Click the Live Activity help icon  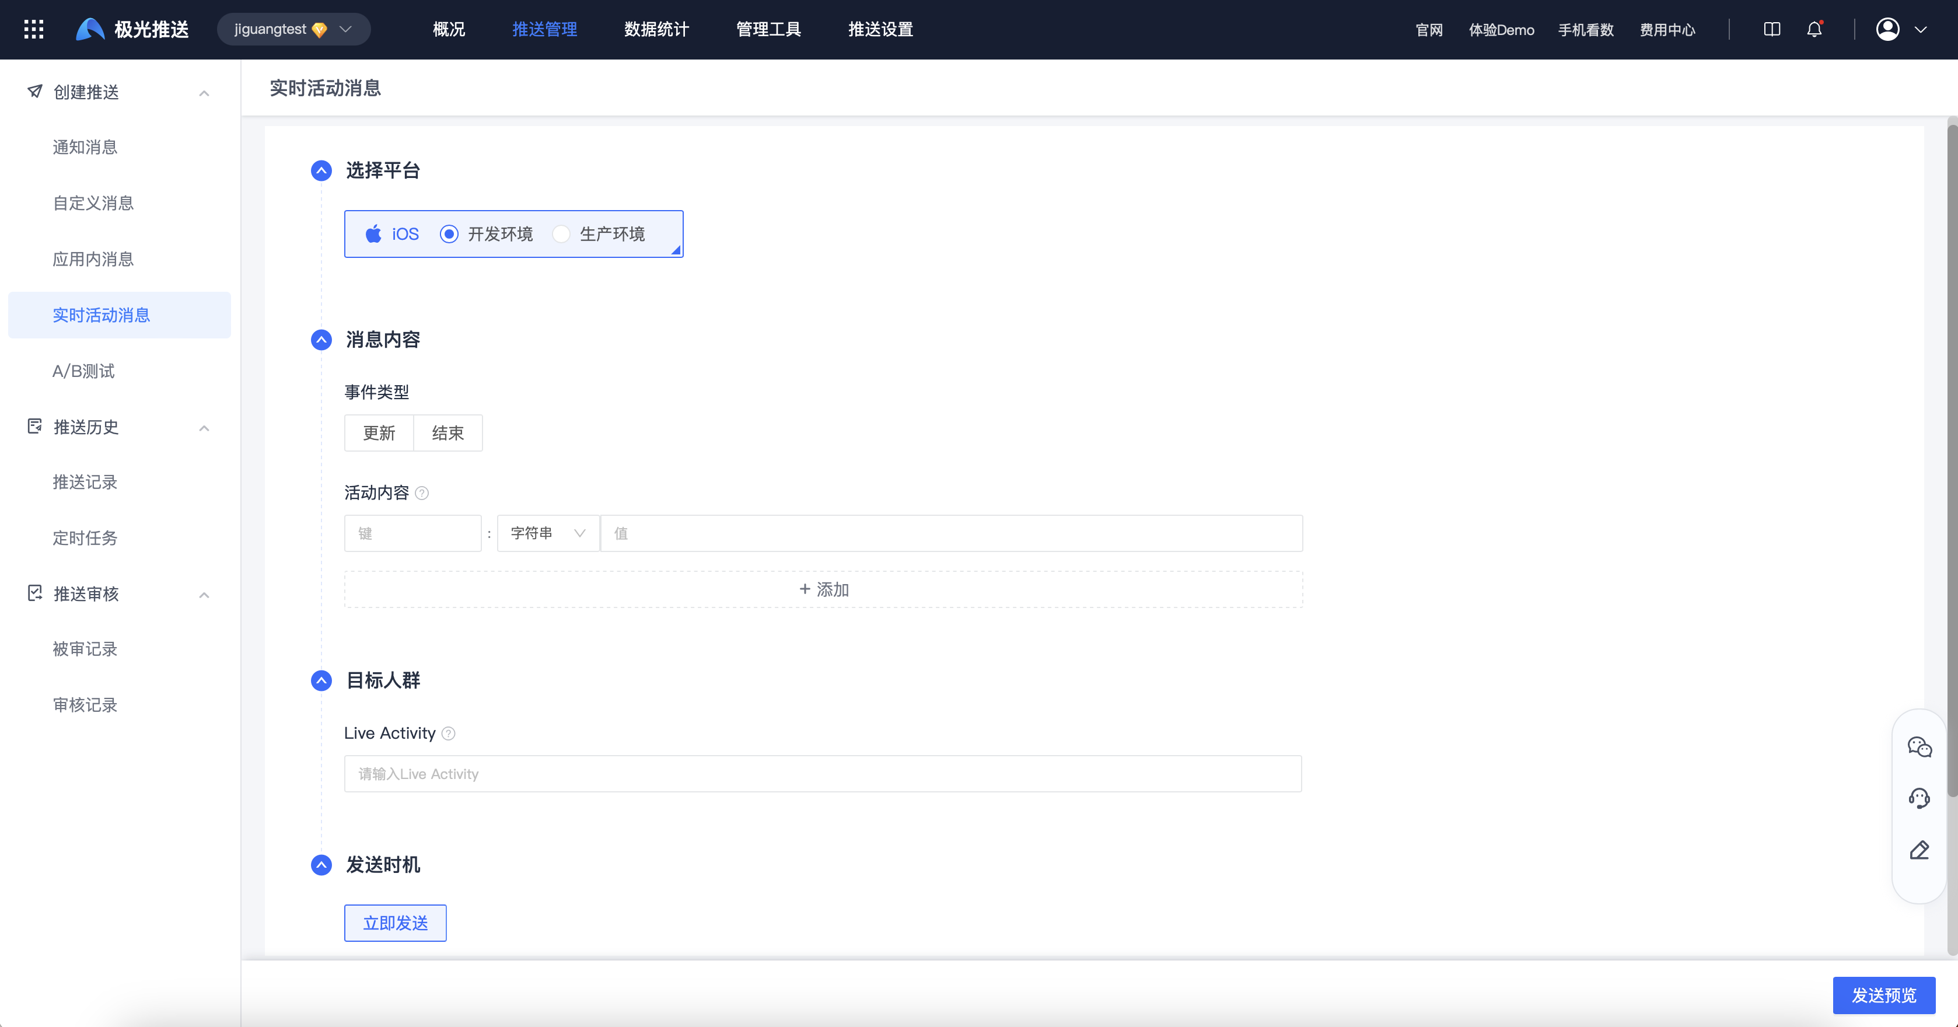(449, 733)
